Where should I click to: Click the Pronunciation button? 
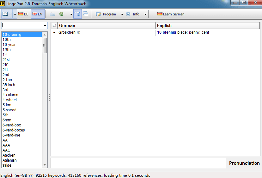244,163
